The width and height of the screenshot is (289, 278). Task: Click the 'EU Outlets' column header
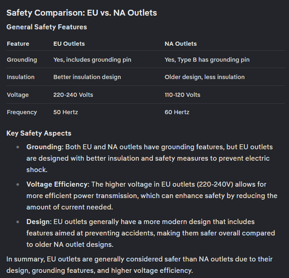69,43
